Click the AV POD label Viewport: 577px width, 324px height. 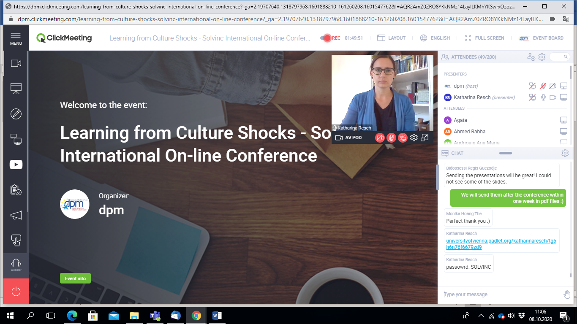coord(353,138)
